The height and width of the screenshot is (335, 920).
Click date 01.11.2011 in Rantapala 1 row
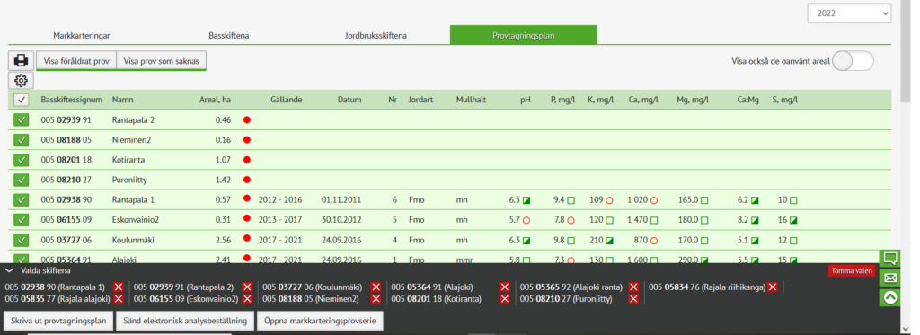[x=341, y=200]
